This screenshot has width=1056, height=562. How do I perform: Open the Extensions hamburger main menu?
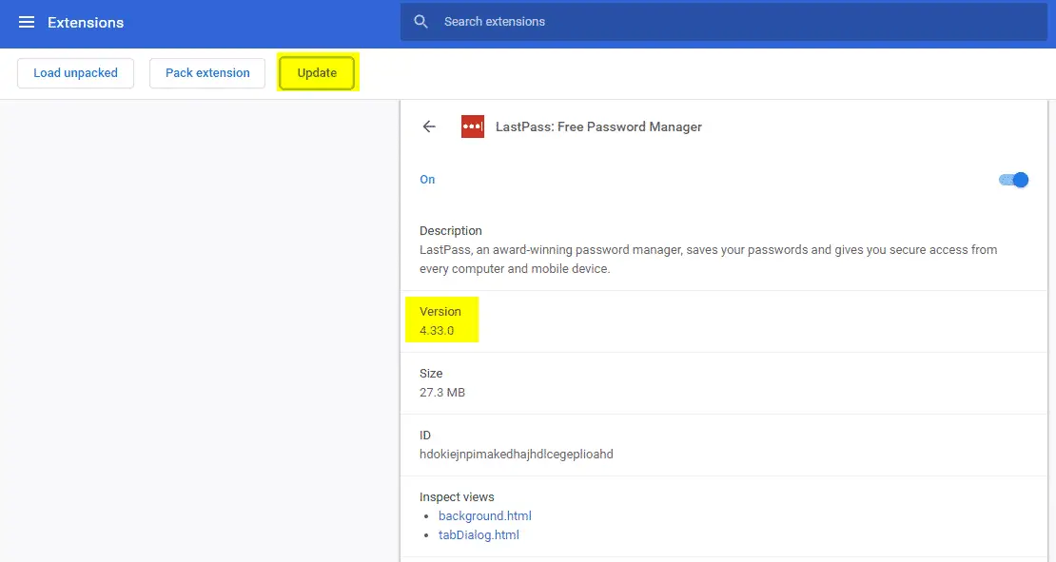(27, 22)
